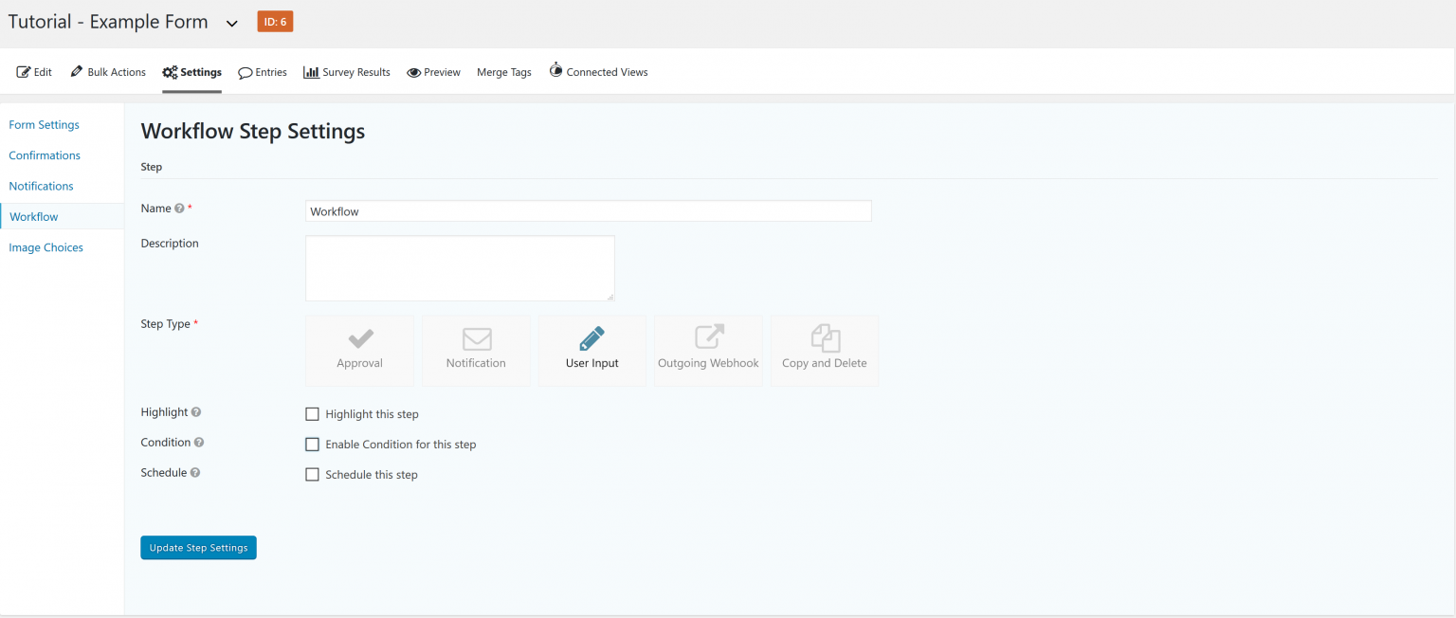This screenshot has height=618, width=1456.
Task: Click inside the Name input field
Action: click(588, 210)
